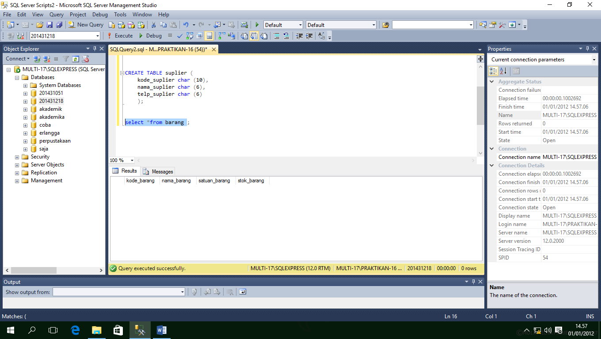Screen dimensions: 601x339
Task: Open the Show output from dropdown
Action: (x=182, y=291)
